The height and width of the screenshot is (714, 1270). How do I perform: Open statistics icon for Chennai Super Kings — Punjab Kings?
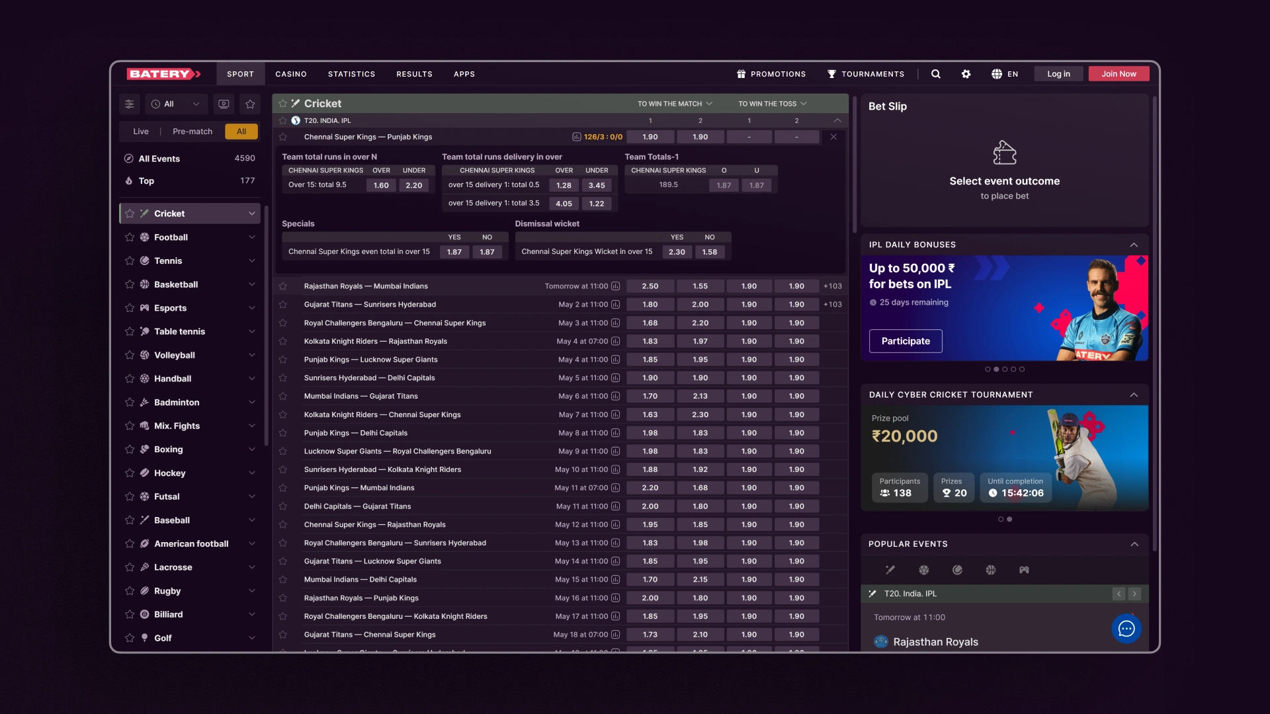point(577,137)
